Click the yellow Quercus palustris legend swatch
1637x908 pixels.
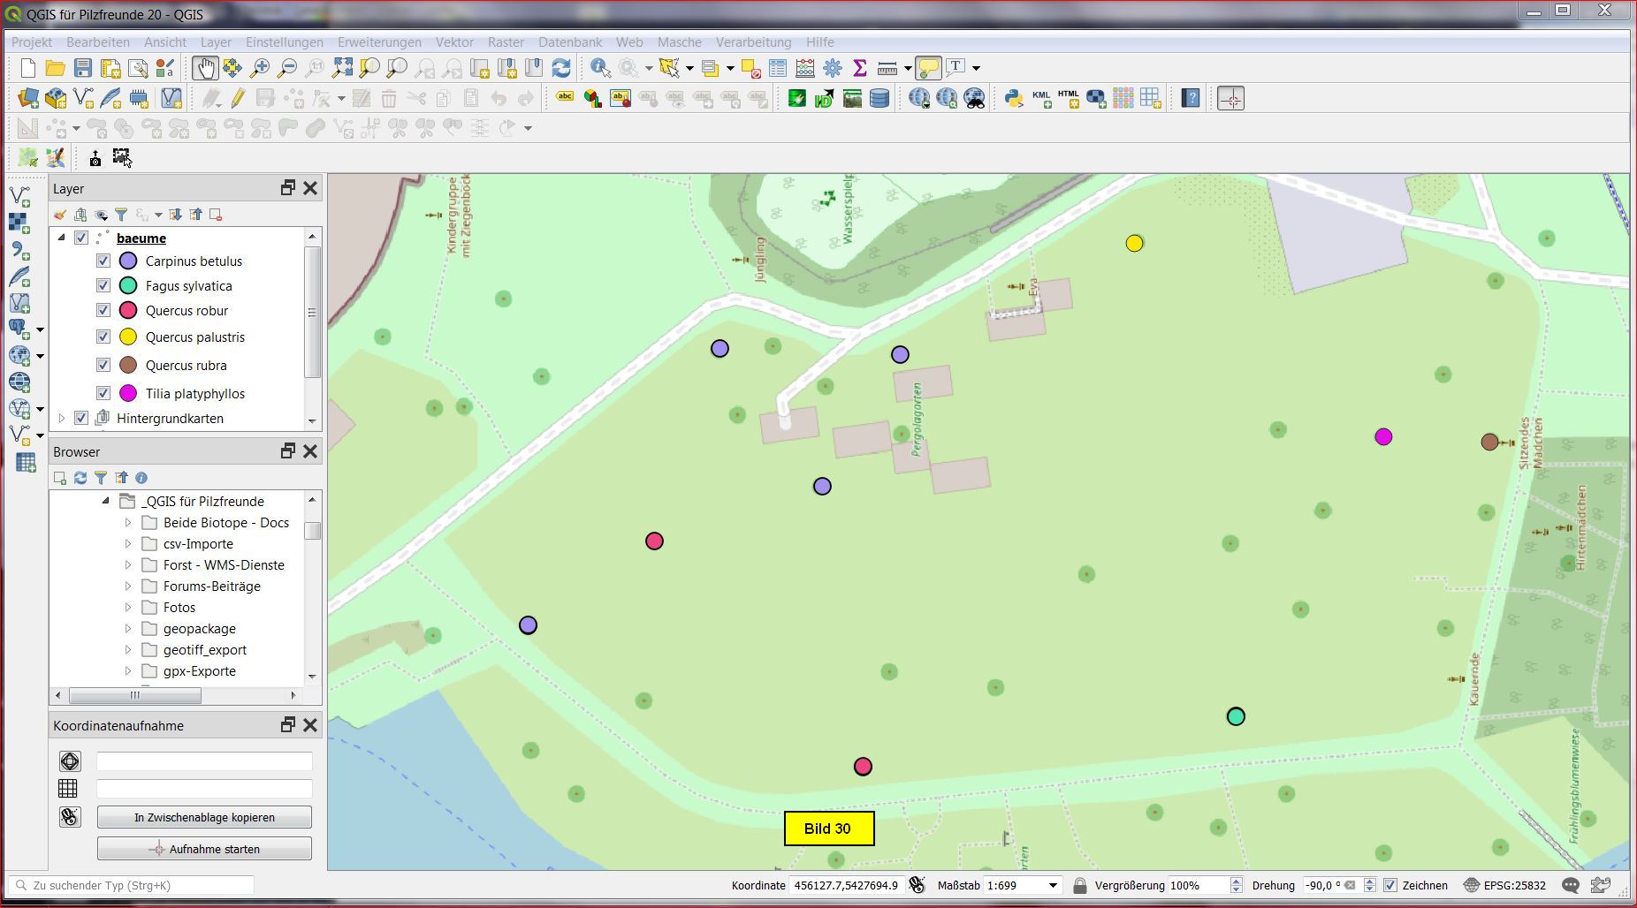pos(128,337)
